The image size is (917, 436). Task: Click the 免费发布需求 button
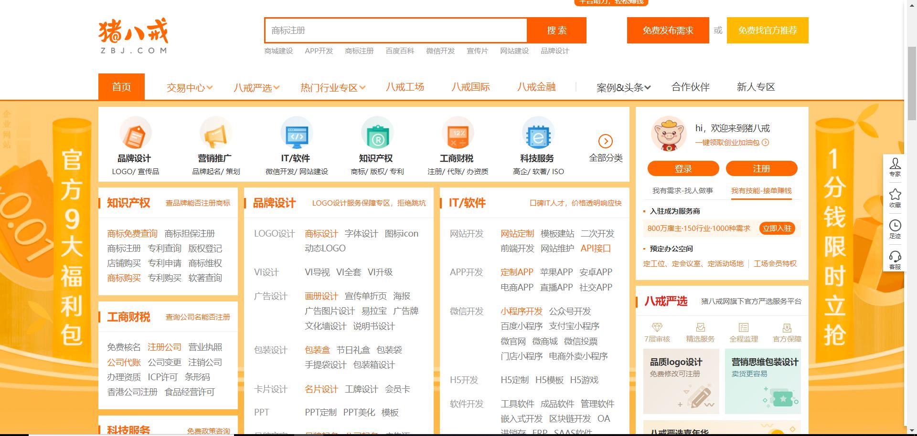[667, 30]
